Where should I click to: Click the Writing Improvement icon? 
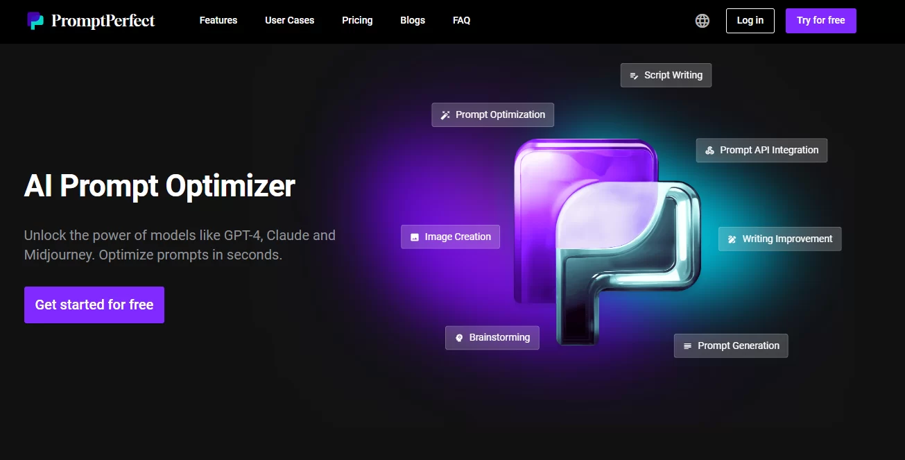(x=732, y=239)
